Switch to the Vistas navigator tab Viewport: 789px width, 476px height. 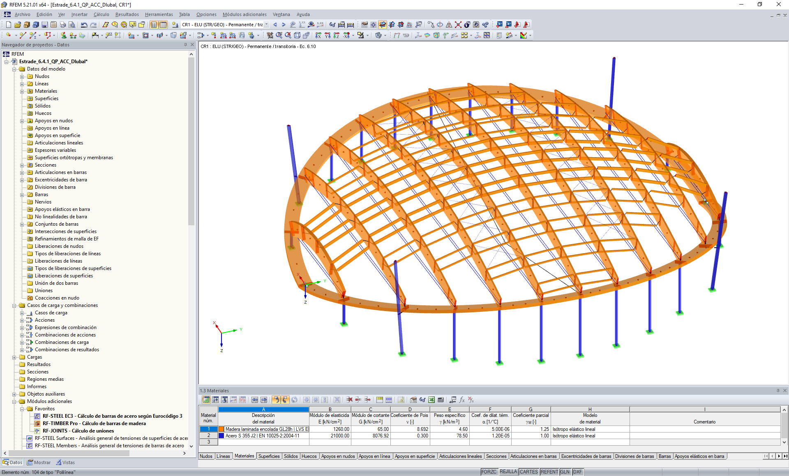(66, 462)
